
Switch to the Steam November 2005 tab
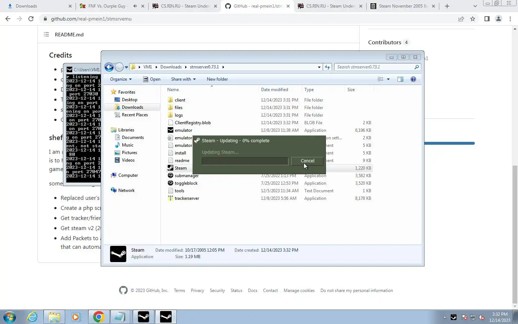[x=403, y=6]
